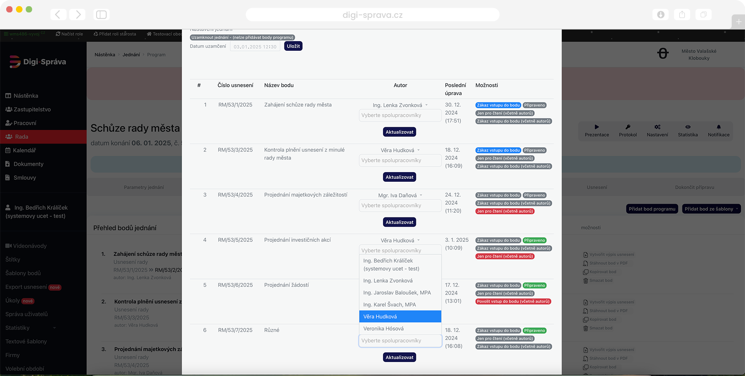The width and height of the screenshot is (745, 376).
Task: Open Kalendář in the sidebar
Action: click(24, 150)
